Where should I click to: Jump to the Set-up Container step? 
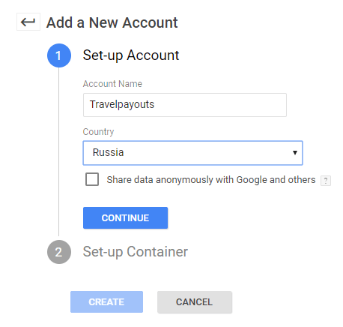(135, 252)
